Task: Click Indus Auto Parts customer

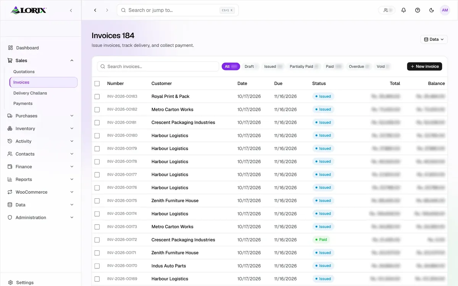Action: pos(169,266)
